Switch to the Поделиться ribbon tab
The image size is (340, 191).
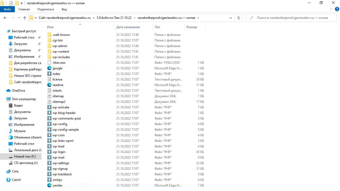coord(45,9)
